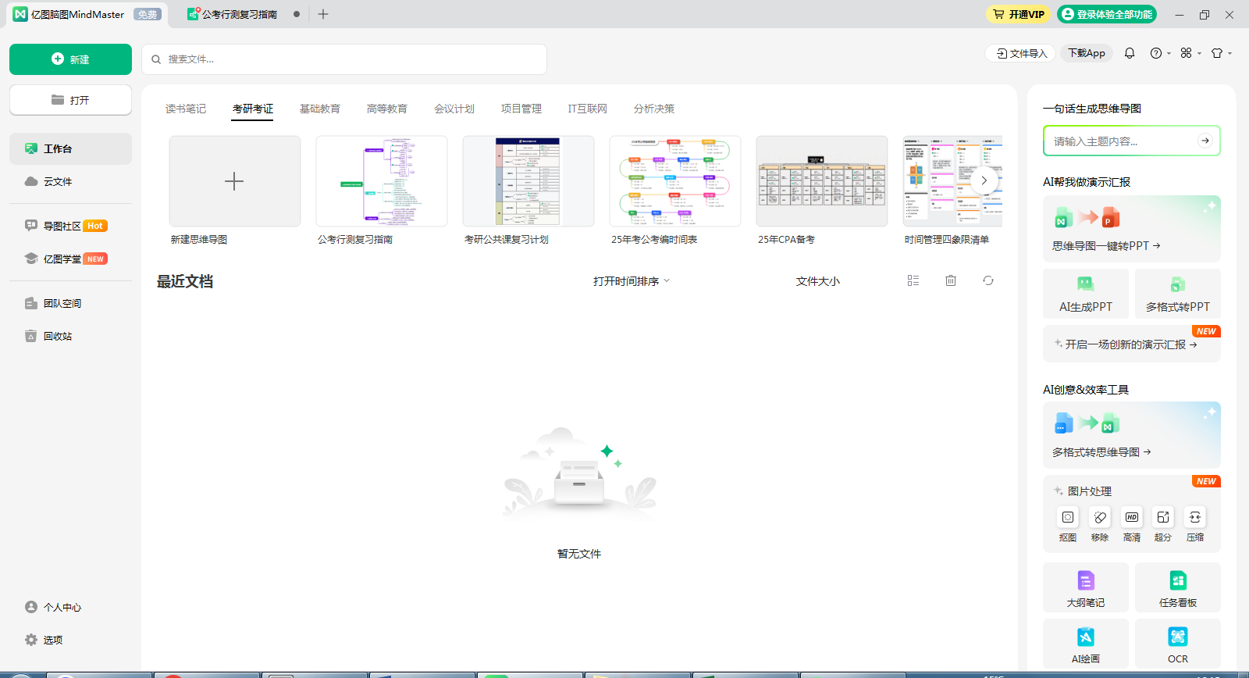Open the AI绘画 tool
This screenshot has width=1249, height=678.
coord(1086,644)
